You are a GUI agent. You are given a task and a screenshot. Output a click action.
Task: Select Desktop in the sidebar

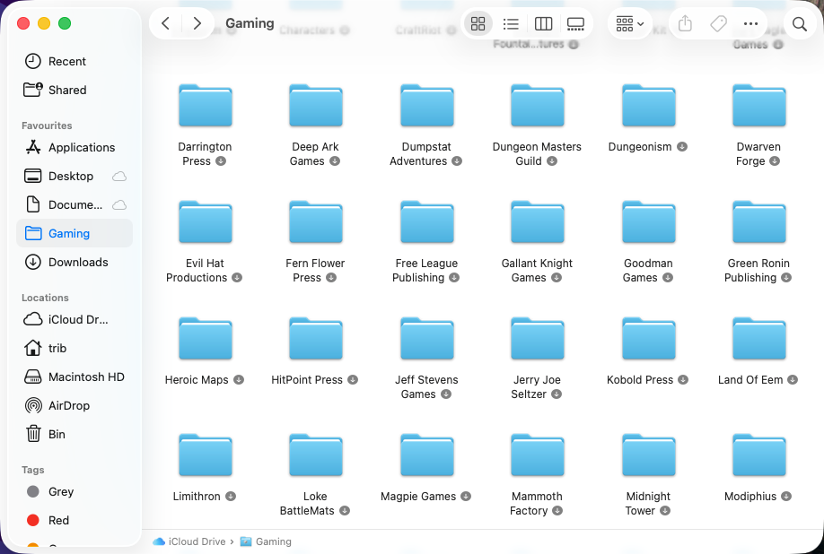[75, 176]
